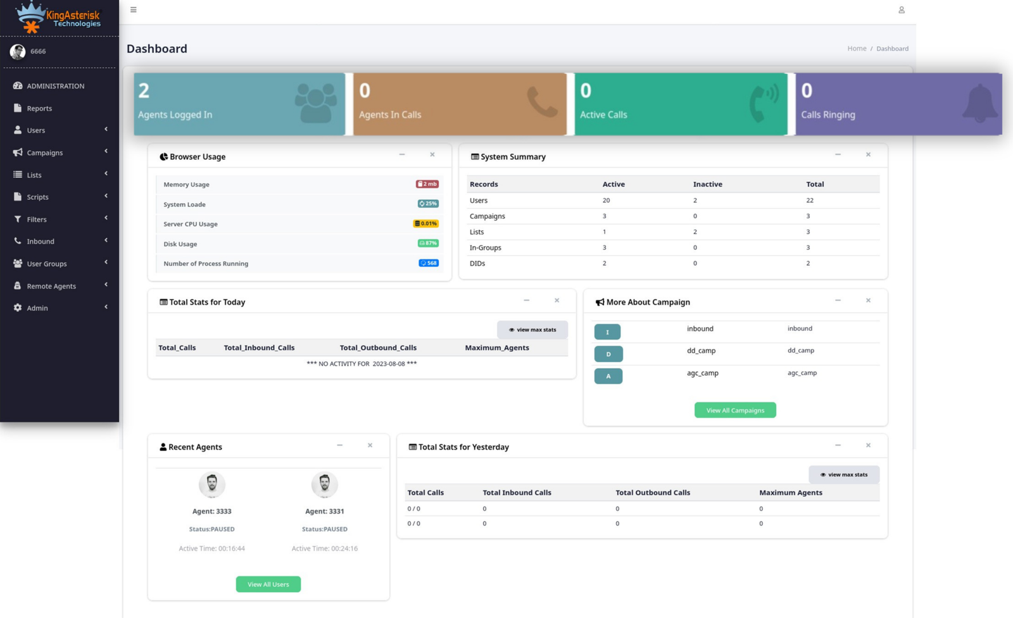1013x618 pixels.
Task: Open the ADMINISTRATION menu item
Action: [55, 86]
